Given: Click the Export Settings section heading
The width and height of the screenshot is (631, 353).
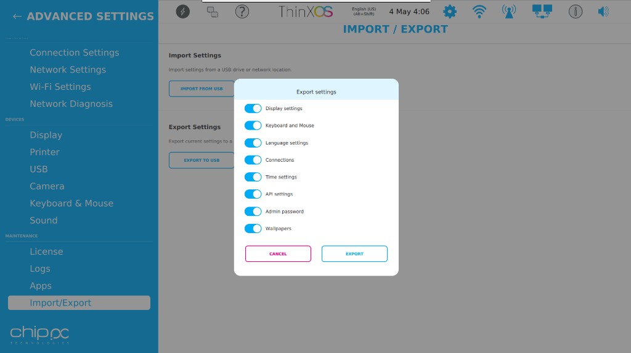Looking at the screenshot, I should [x=195, y=127].
